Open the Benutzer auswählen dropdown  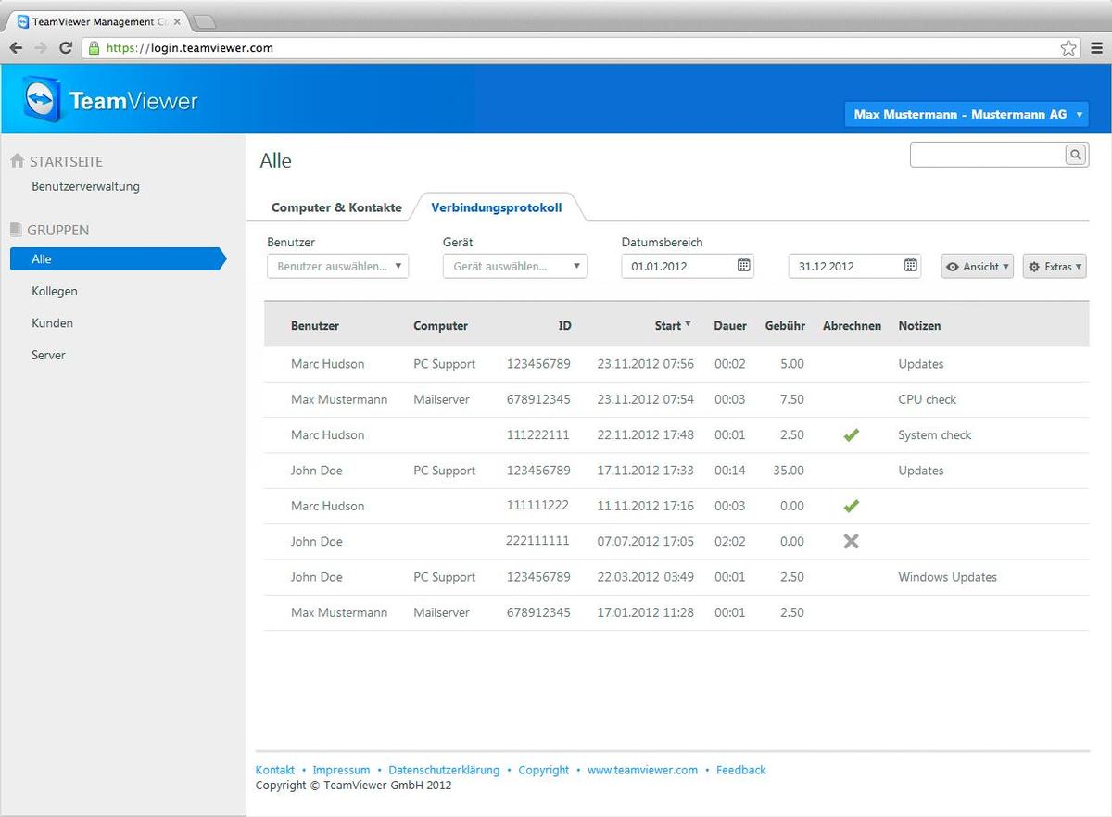tap(337, 266)
